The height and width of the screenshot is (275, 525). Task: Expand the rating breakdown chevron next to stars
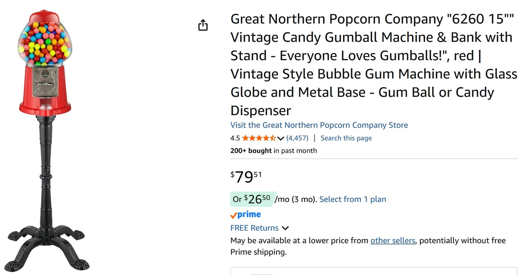pos(280,138)
